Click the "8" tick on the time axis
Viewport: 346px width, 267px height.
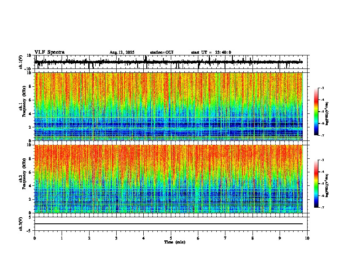point(253,238)
